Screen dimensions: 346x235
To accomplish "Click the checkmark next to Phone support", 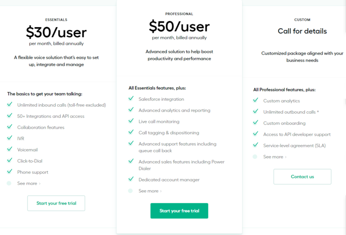I will (x=9, y=172).
